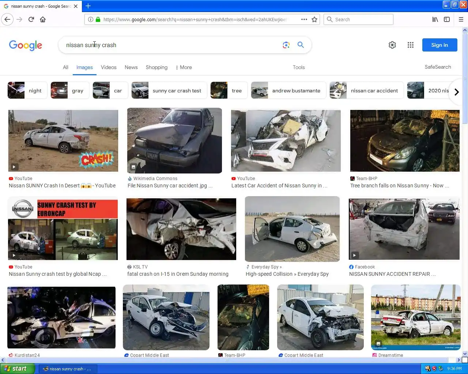Open the page actions three-dot menu
Image resolution: width=468 pixels, height=374 pixels.
coord(304,19)
